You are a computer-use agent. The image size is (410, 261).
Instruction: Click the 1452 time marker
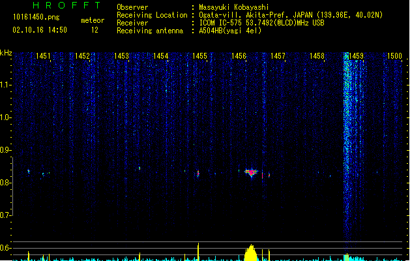(82, 55)
